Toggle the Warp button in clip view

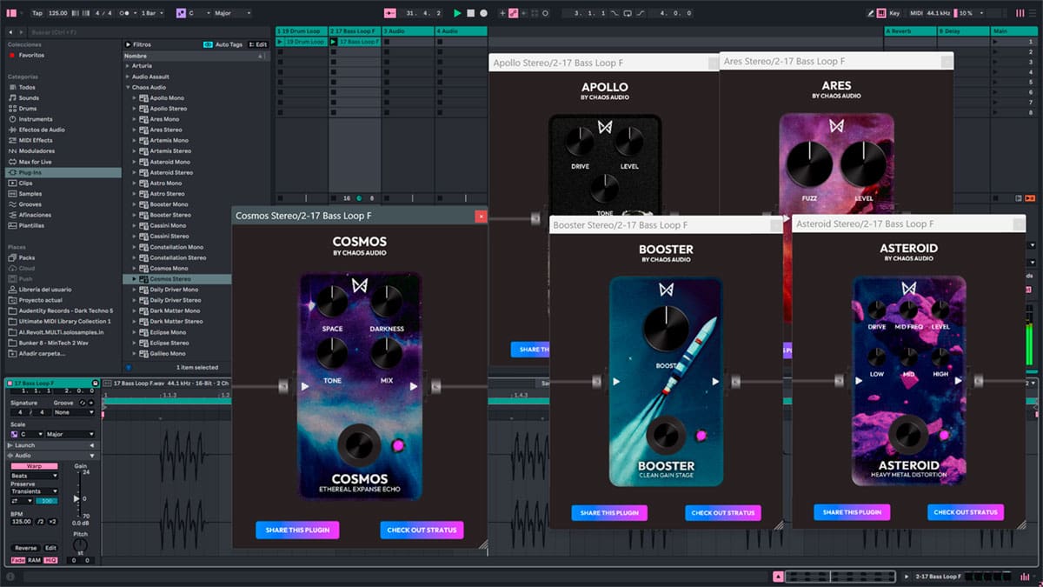click(33, 466)
